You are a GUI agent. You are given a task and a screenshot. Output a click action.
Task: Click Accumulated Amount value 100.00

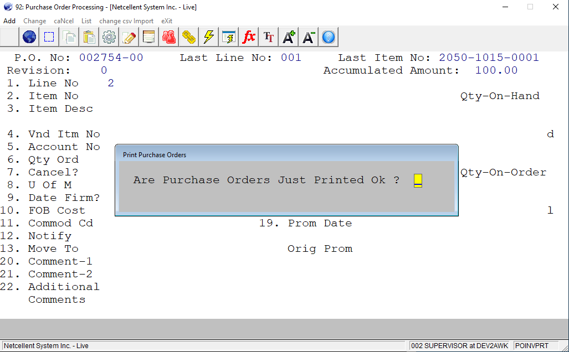[x=496, y=70]
